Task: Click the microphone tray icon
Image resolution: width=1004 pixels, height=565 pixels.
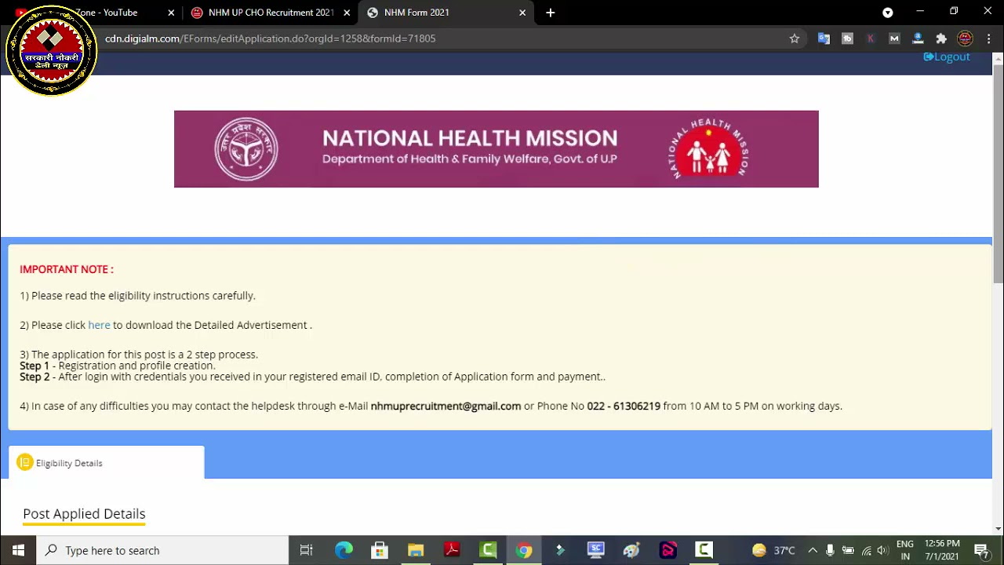Action: tap(830, 550)
